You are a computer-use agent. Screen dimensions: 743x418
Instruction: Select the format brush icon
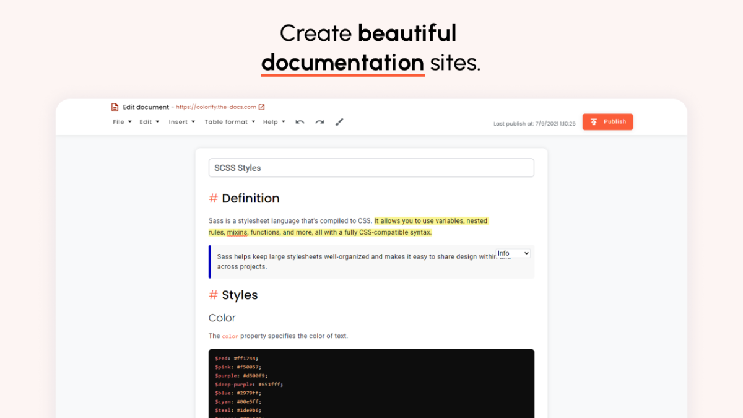[339, 122]
